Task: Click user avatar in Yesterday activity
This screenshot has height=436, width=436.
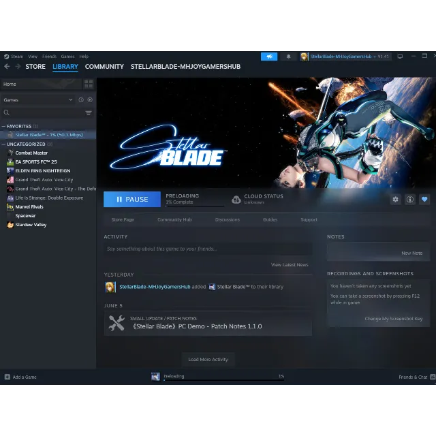Action: tap(110, 287)
